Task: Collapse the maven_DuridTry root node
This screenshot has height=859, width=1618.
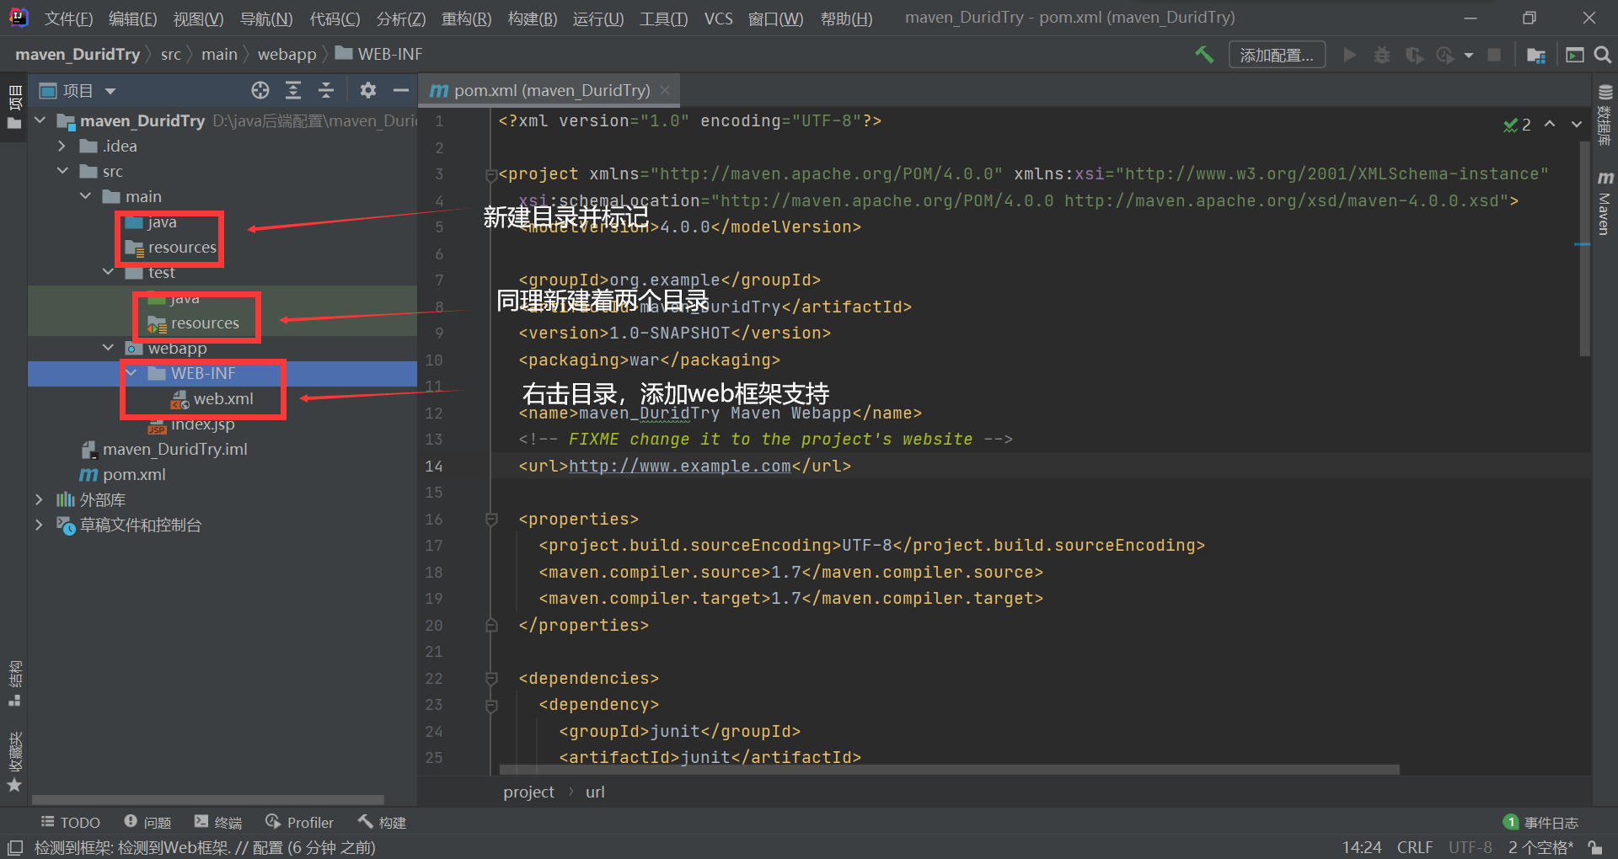Action: pos(40,120)
